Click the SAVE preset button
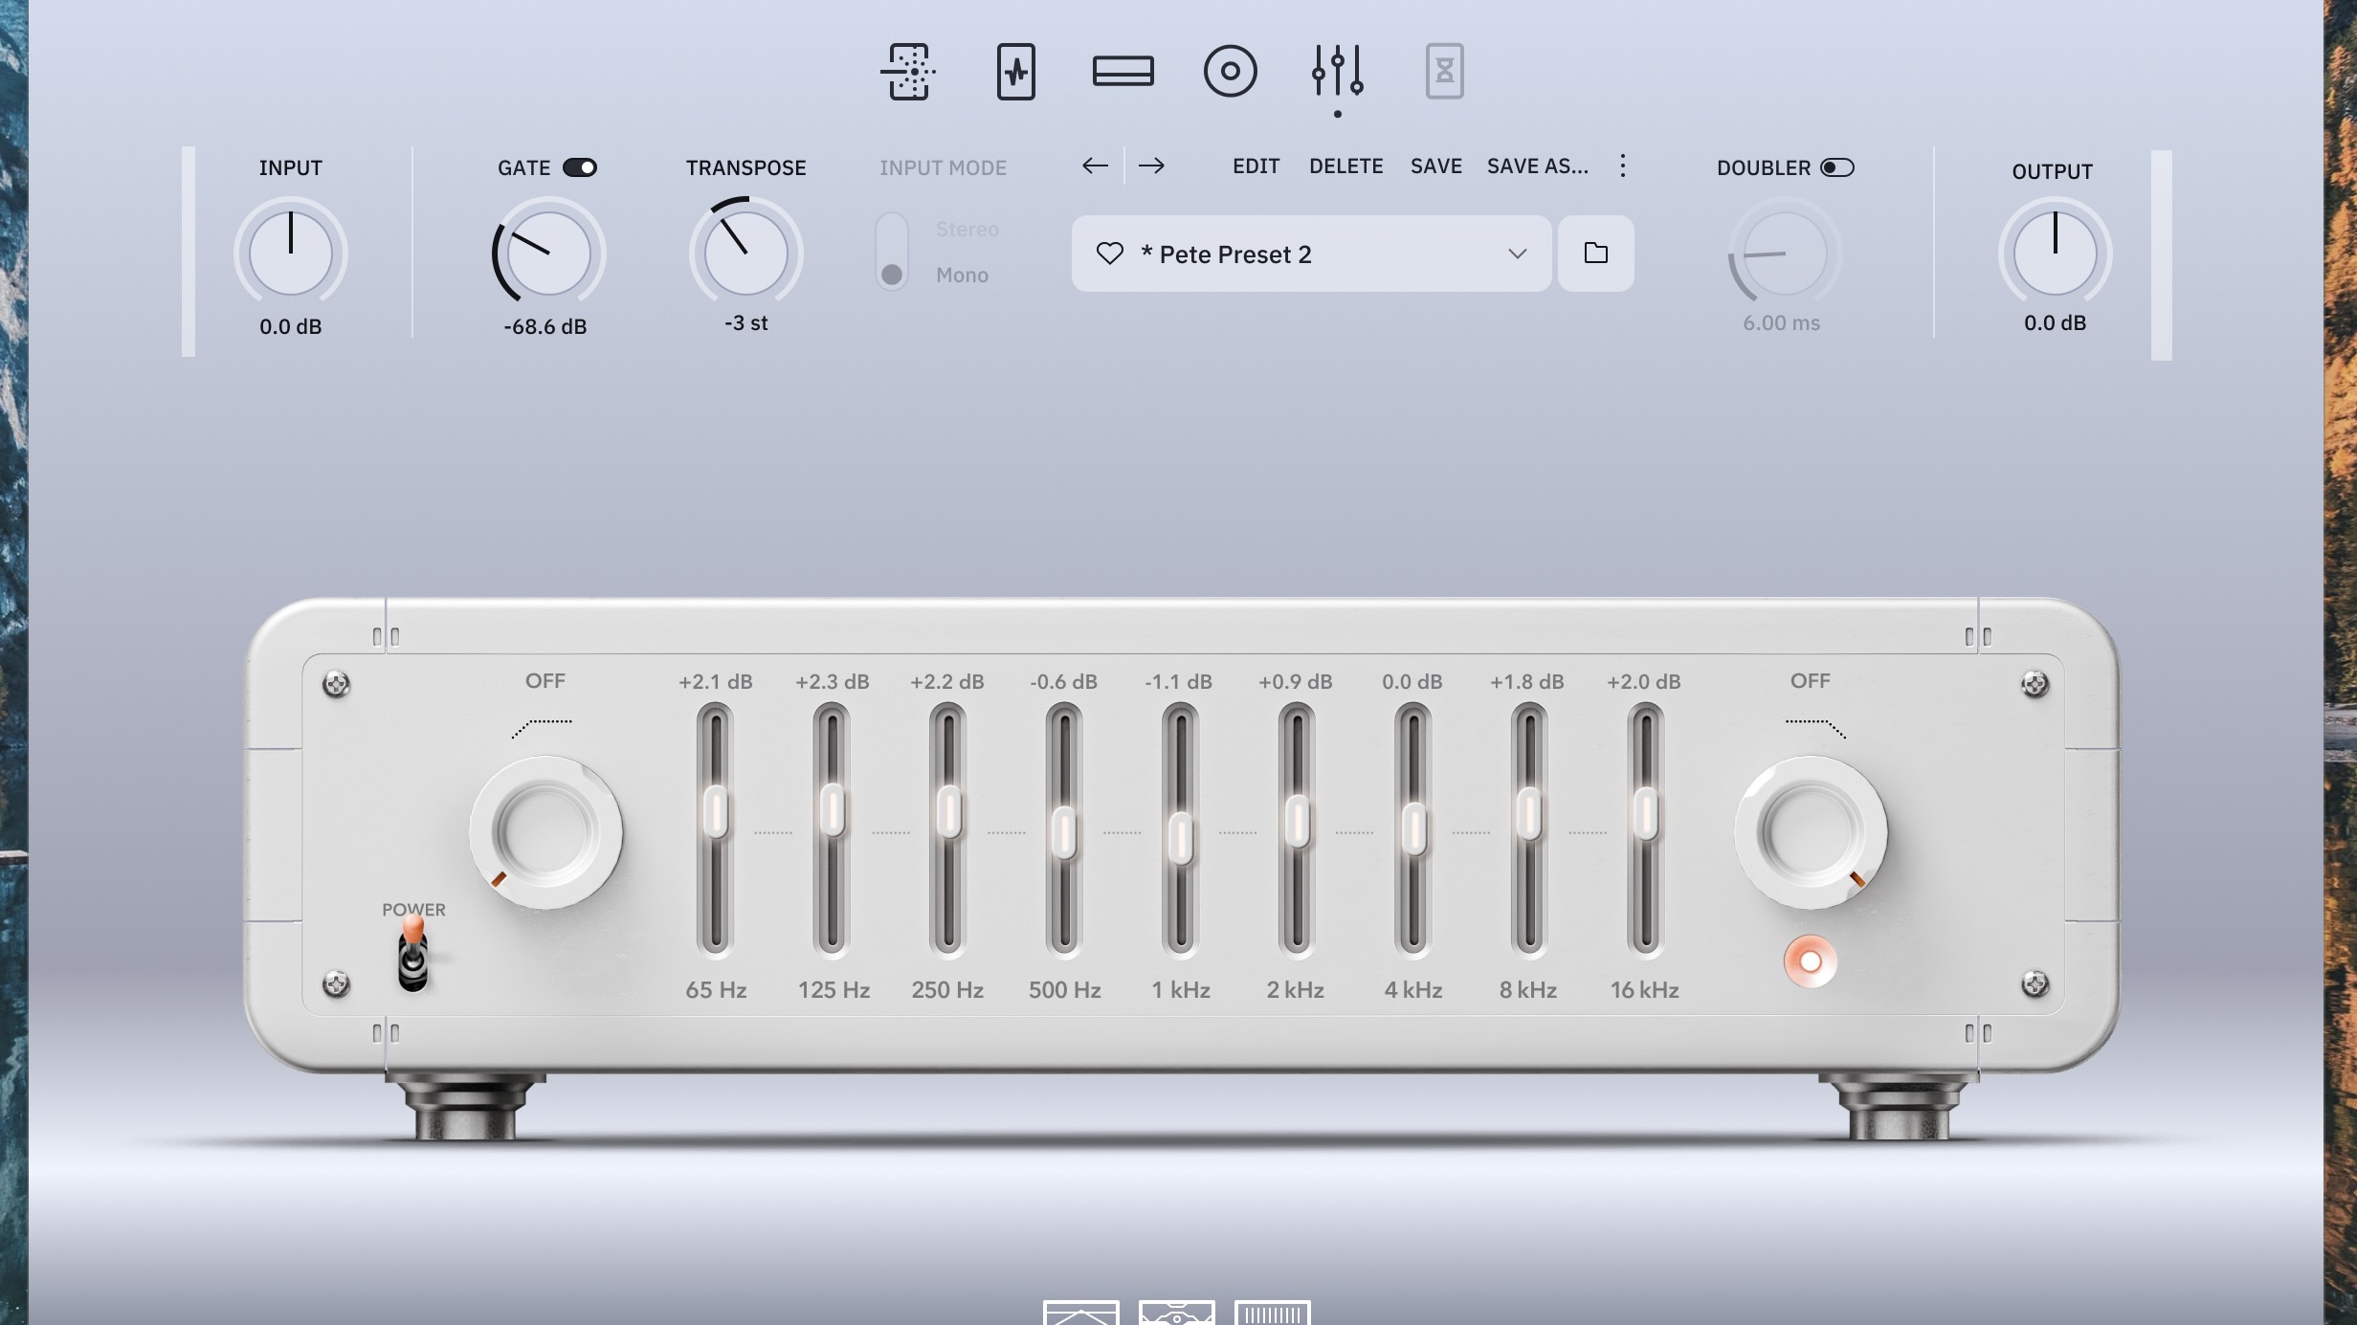This screenshot has height=1325, width=2357. tap(1435, 166)
